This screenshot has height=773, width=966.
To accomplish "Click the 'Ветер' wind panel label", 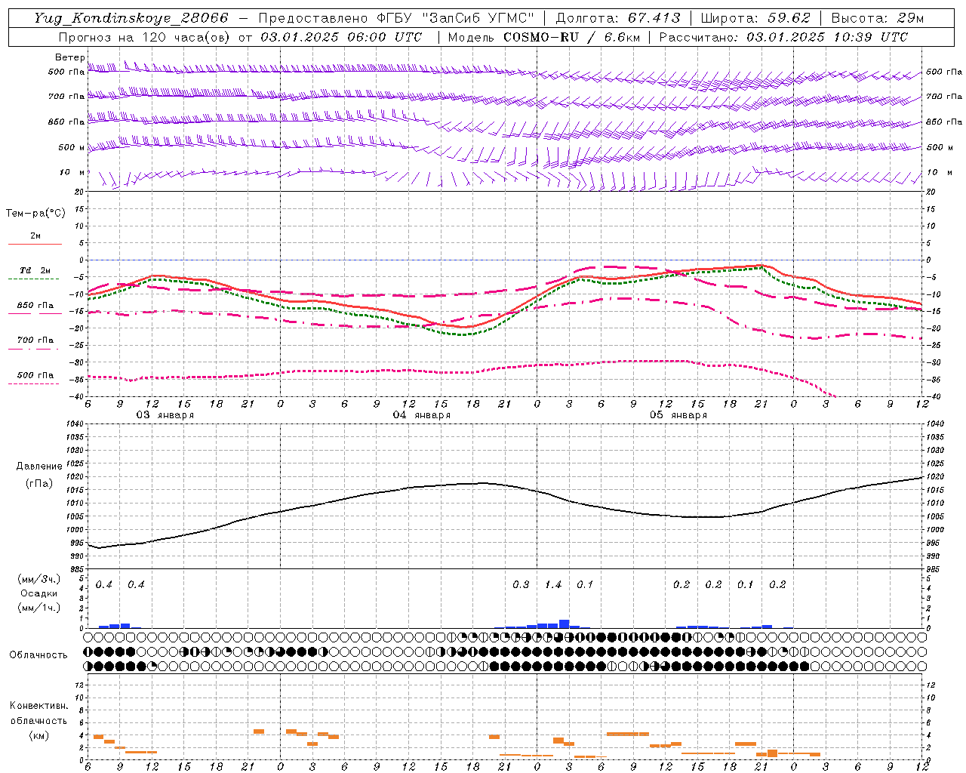I will (x=69, y=57).
